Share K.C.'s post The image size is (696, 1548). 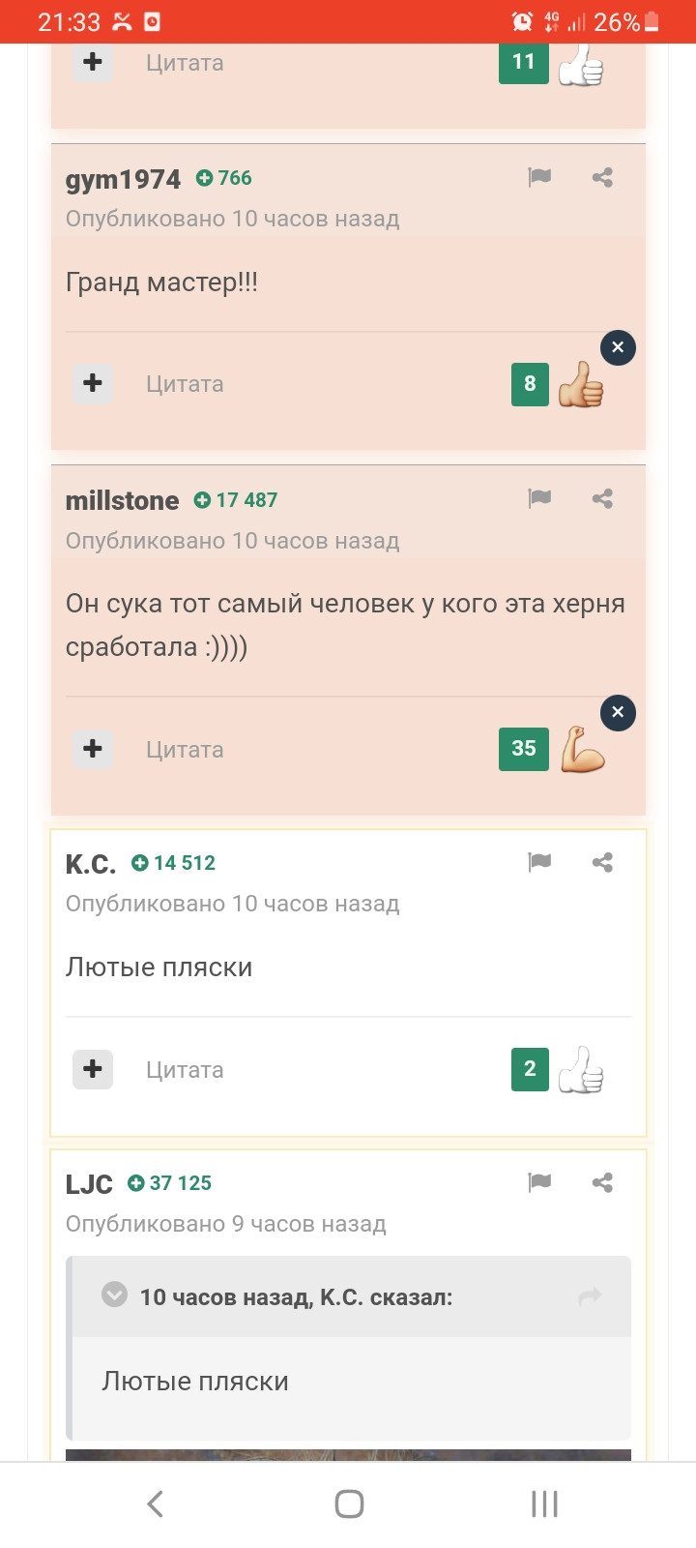602,862
